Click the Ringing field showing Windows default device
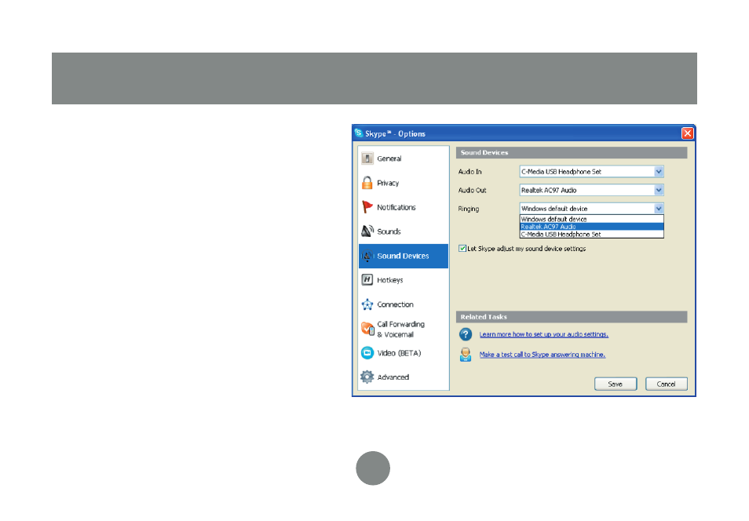Image resolution: width=749 pixels, height=521 pixels. tap(591, 208)
